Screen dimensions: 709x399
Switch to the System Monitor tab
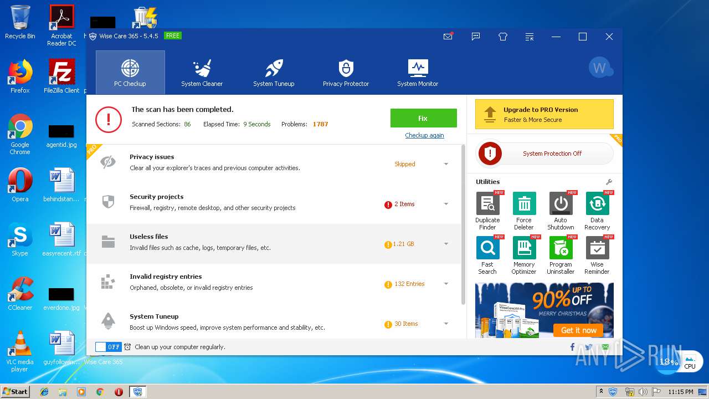pos(418,72)
